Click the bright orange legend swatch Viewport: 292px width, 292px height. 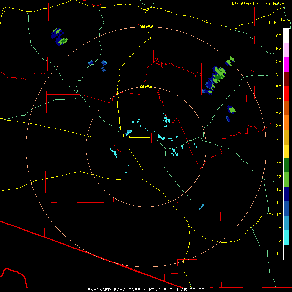pos(286,123)
